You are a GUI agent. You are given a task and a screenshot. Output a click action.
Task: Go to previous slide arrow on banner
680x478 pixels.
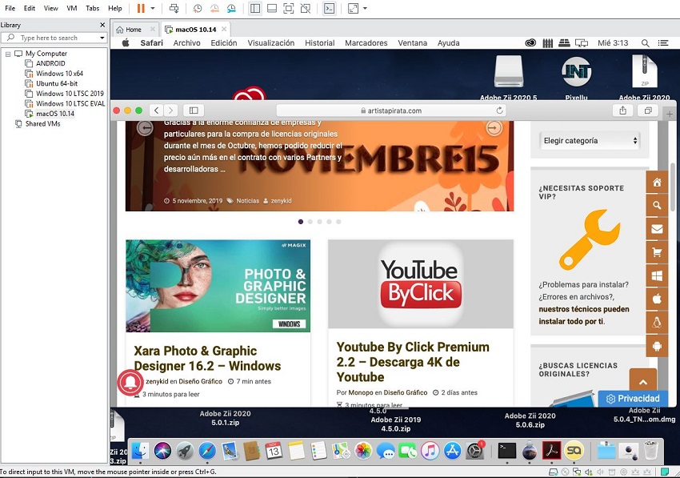tap(145, 127)
